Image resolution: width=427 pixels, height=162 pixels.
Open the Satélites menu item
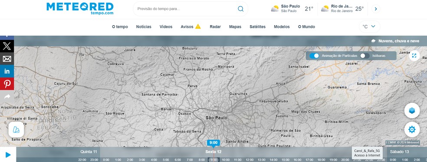(x=257, y=27)
